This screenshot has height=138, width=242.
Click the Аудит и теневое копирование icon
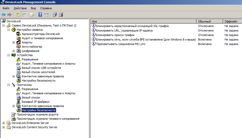(x=19, y=38)
